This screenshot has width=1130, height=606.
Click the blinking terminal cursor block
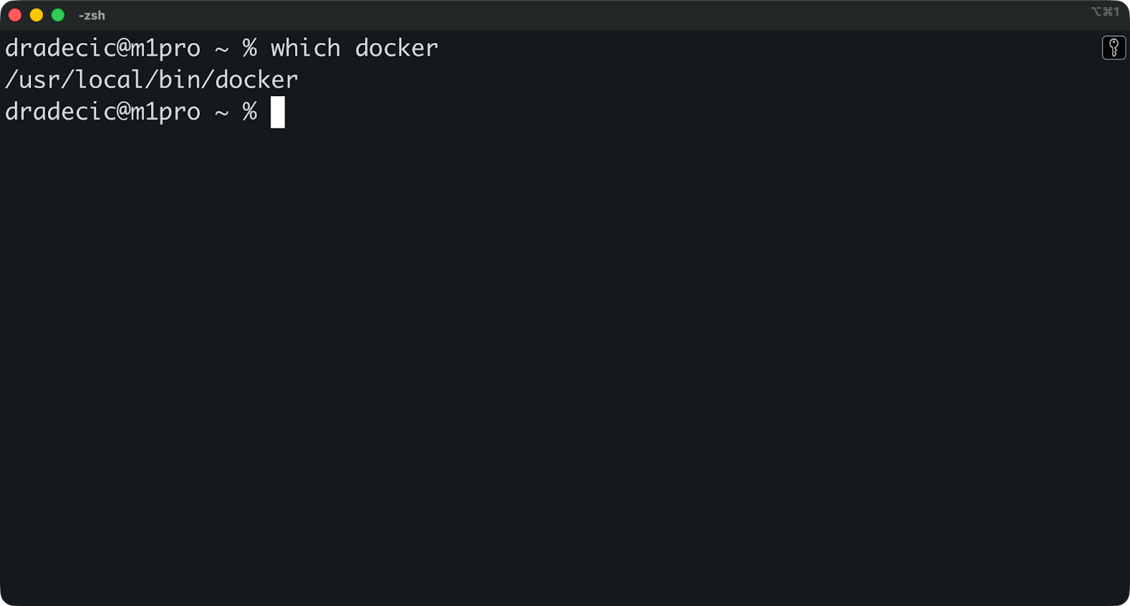tap(278, 112)
